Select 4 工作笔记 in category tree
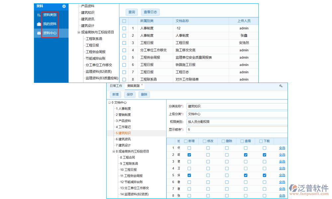The image size is (332, 199). coord(124,127)
